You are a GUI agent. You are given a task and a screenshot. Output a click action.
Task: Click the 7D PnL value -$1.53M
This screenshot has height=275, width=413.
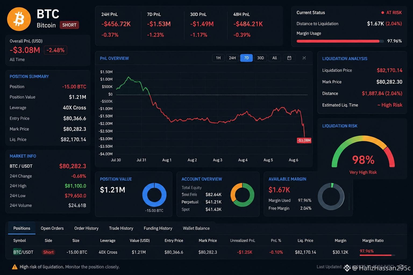pyautogui.click(x=159, y=24)
